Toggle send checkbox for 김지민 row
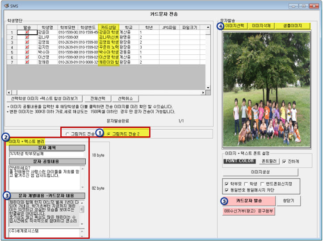323x241 pixels. point(27,47)
